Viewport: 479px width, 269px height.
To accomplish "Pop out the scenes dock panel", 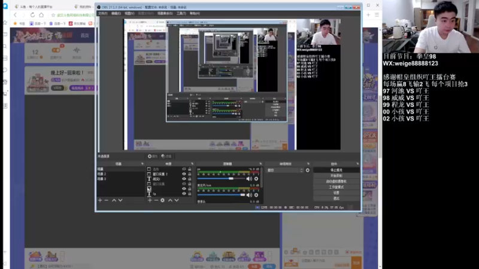I will 143,164.
